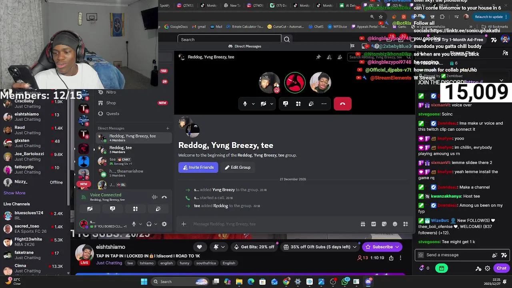The height and width of the screenshot is (288, 512).
Task: Share your screen in the call
Action: point(286,104)
